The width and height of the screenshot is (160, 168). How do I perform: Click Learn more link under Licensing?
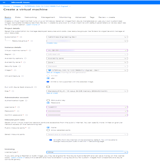pos(18,157)
